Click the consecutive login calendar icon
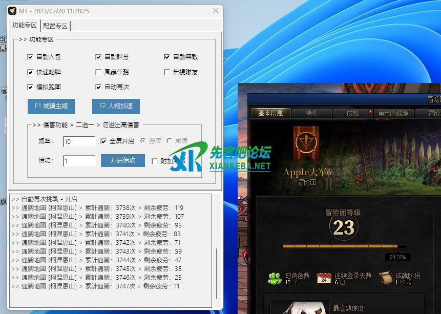 click(324, 279)
